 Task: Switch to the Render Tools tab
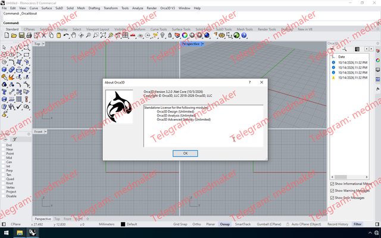[x=267, y=29]
